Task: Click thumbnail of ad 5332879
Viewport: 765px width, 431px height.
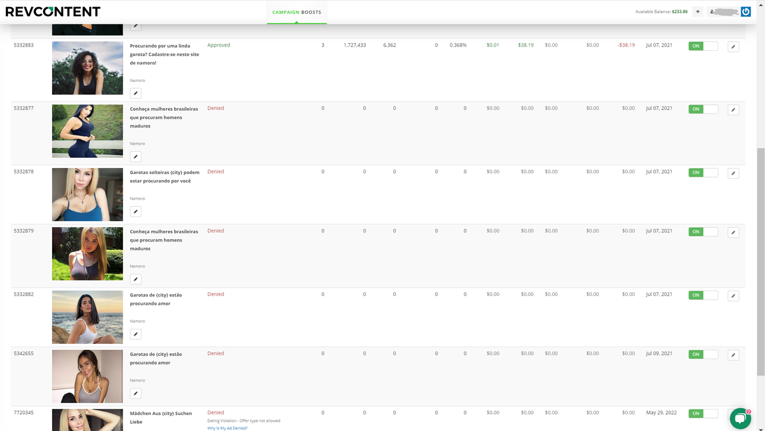Action: coord(87,254)
